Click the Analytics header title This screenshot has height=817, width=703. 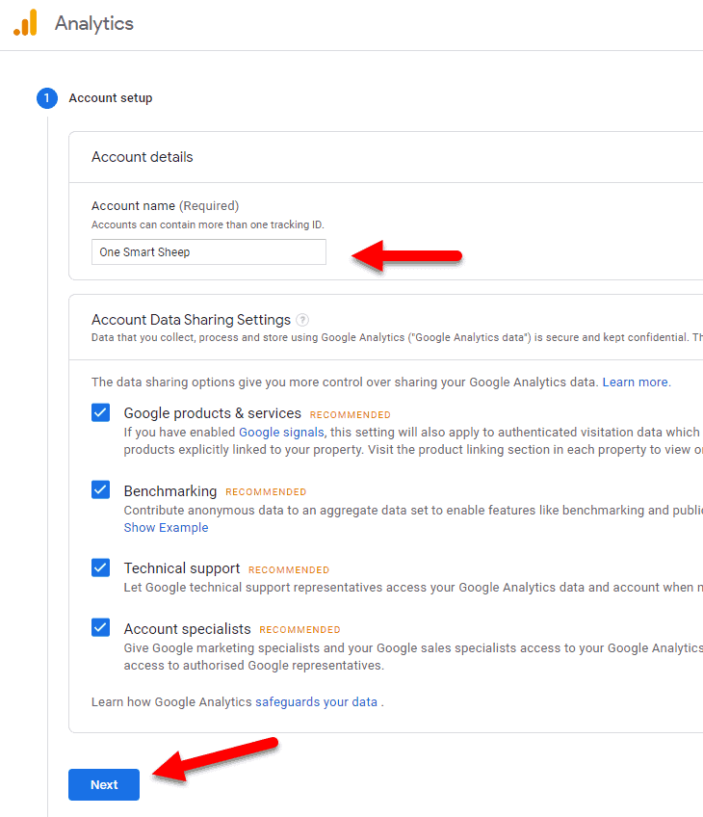click(94, 23)
